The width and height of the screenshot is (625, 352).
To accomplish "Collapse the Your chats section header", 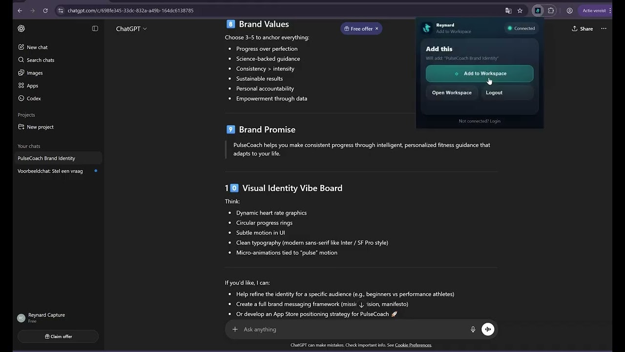I will click(x=29, y=146).
